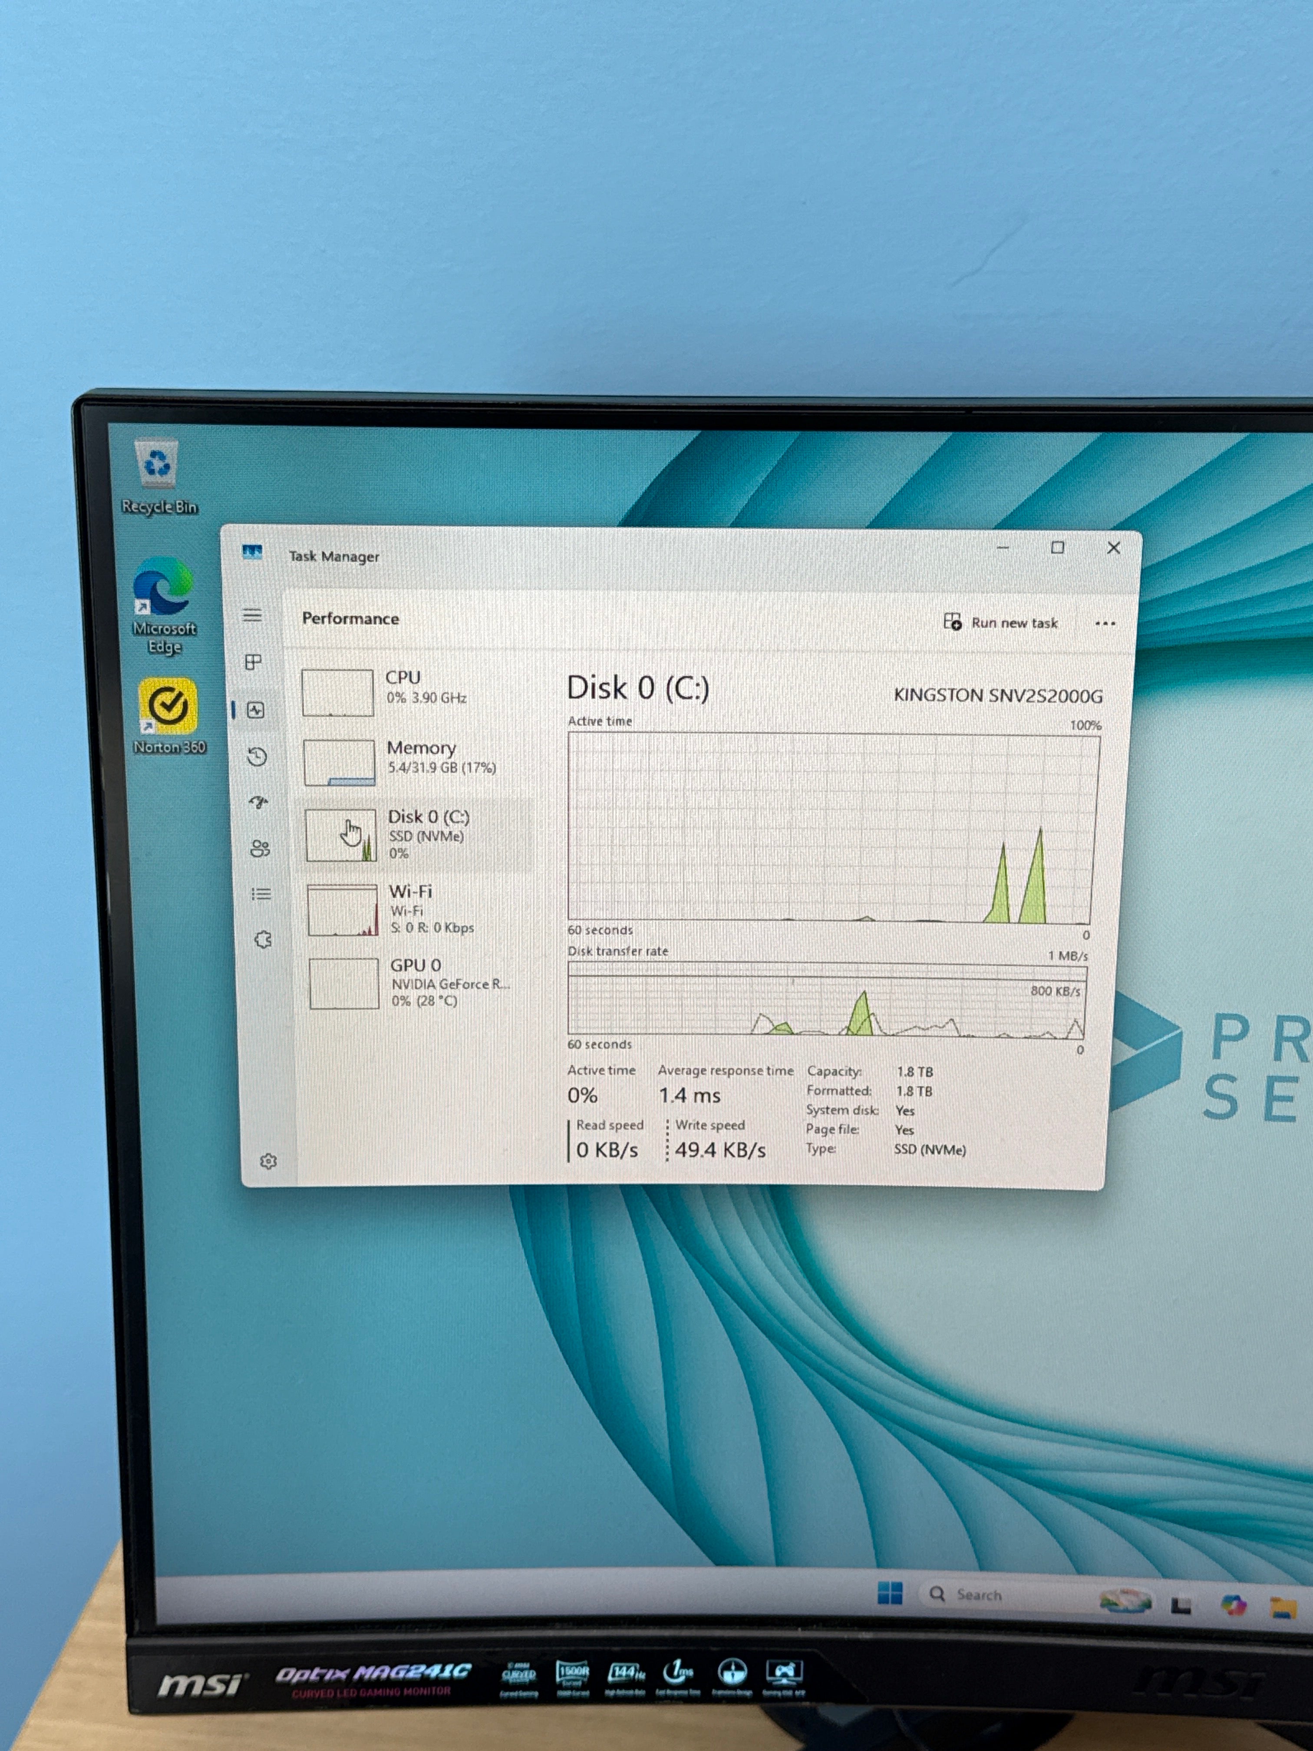The width and height of the screenshot is (1313, 1751).
Task: Click the search highlights image in taskbar
Action: 1125,1601
